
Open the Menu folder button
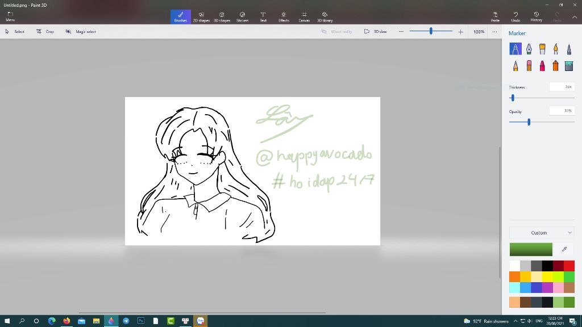tap(10, 16)
